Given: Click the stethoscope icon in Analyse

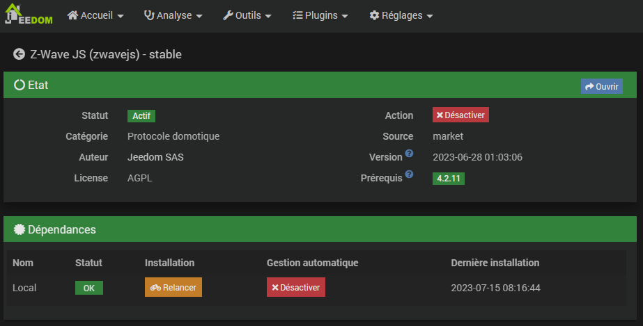Looking at the screenshot, I should [x=149, y=15].
